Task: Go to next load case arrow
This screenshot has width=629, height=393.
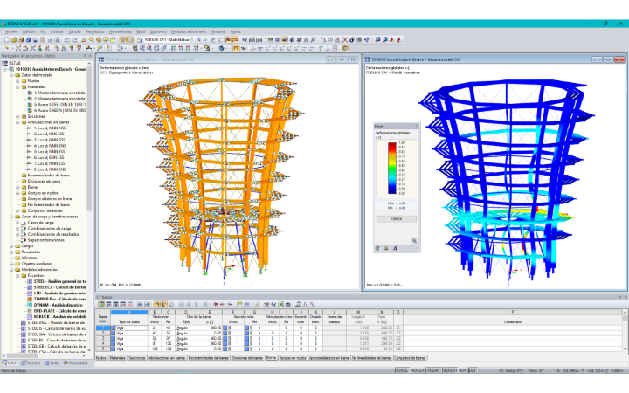Action: [206, 39]
